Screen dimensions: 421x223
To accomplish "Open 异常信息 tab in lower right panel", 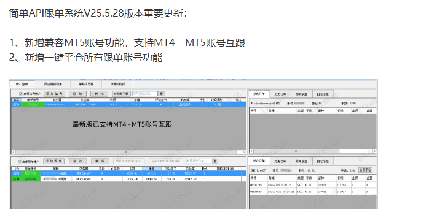I will click(x=302, y=161).
